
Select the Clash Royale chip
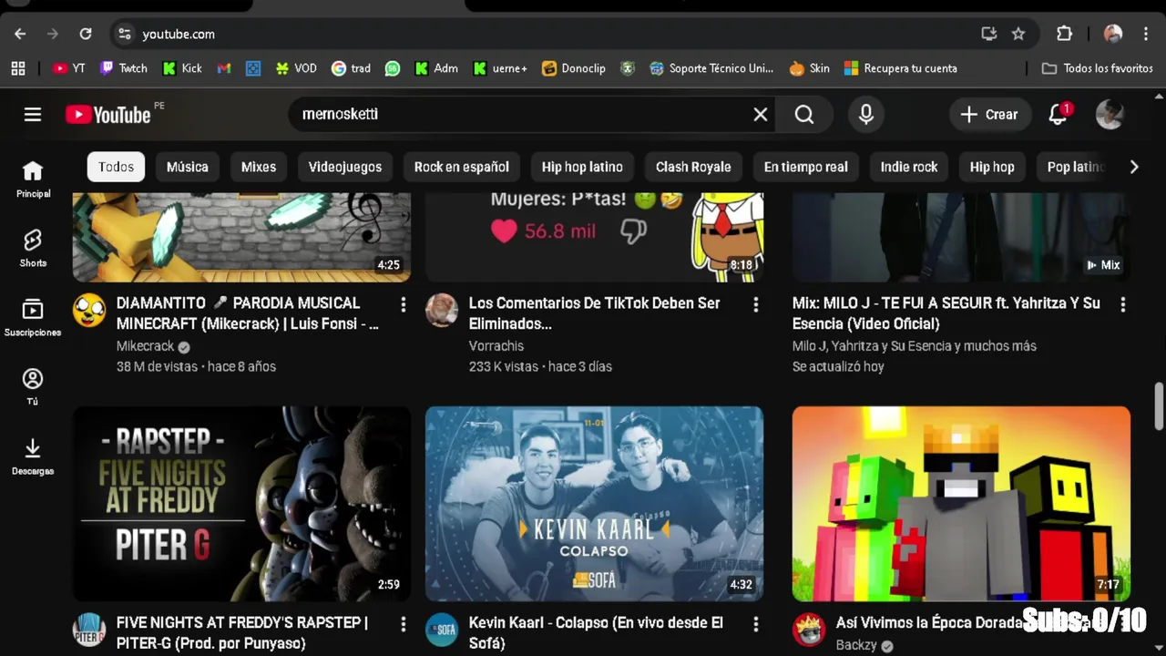[693, 167]
